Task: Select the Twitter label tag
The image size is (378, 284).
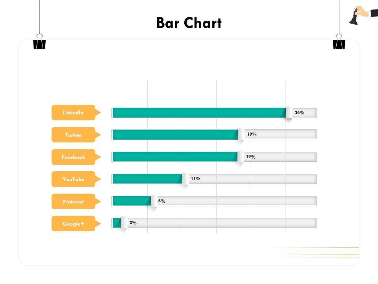Action: pos(73,135)
